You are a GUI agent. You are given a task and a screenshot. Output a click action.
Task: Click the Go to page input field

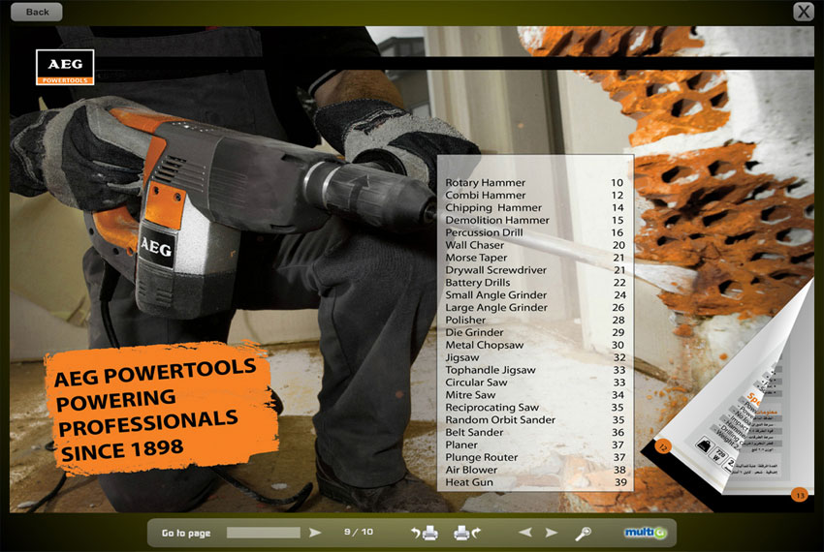pyautogui.click(x=264, y=533)
